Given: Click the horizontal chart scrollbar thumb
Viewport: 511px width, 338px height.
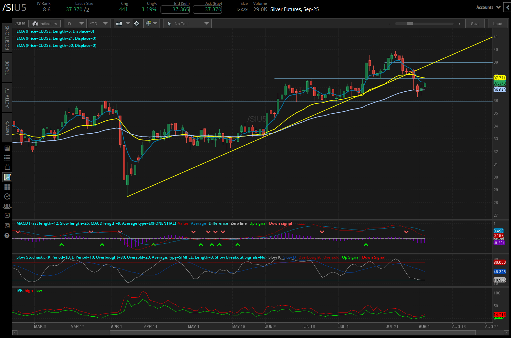Looking at the screenshot, I should [293, 333].
